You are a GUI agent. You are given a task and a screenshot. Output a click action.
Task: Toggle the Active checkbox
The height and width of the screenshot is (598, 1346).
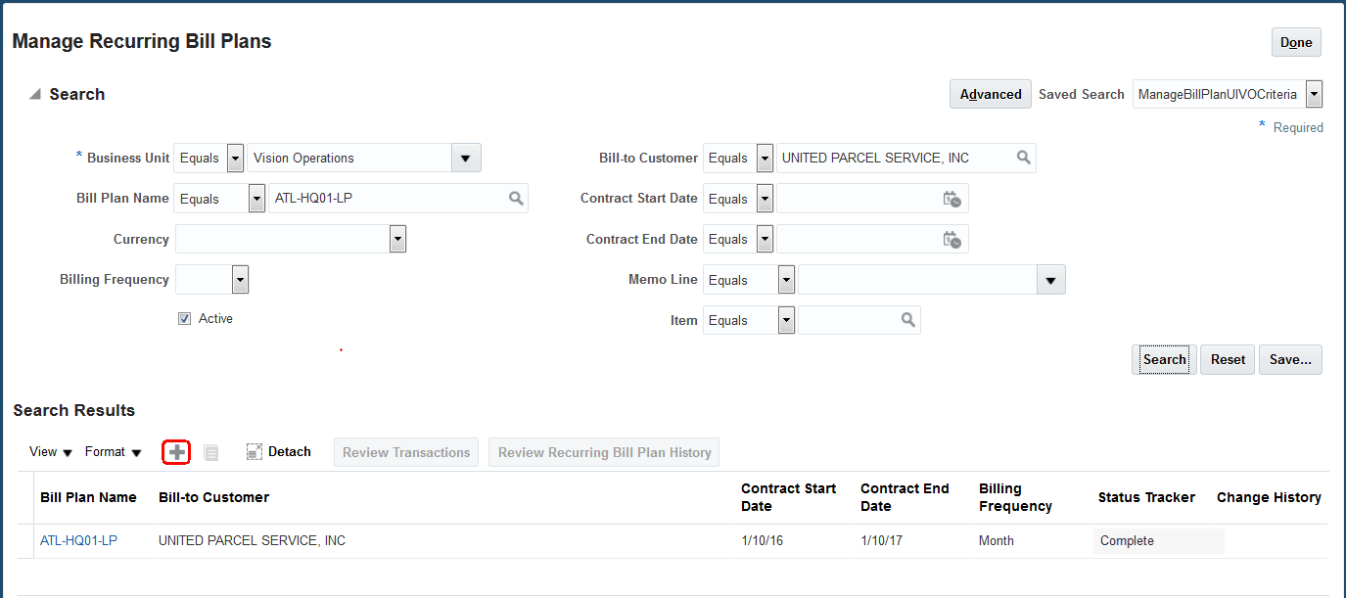point(185,319)
